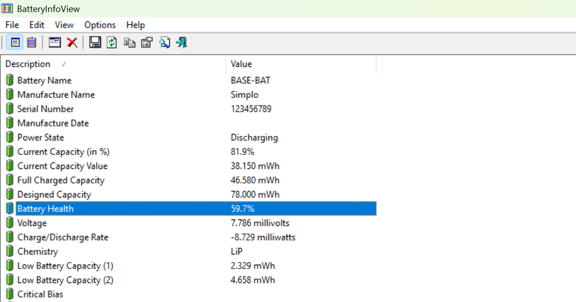
Task: Select the Manufacture Date row label
Action: 53,123
